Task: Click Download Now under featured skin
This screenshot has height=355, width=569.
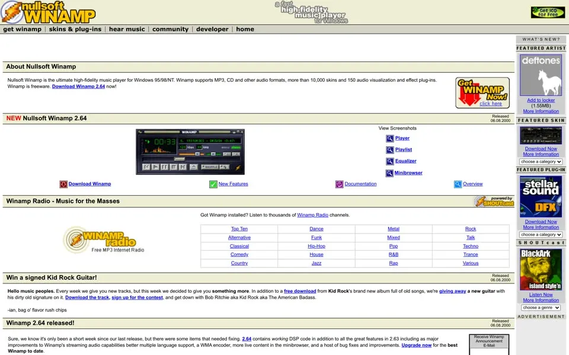Action: click(x=541, y=149)
